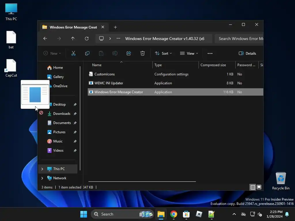295x221 pixels.
Task: Click the Search Windows Error Message field
Action: point(239,39)
